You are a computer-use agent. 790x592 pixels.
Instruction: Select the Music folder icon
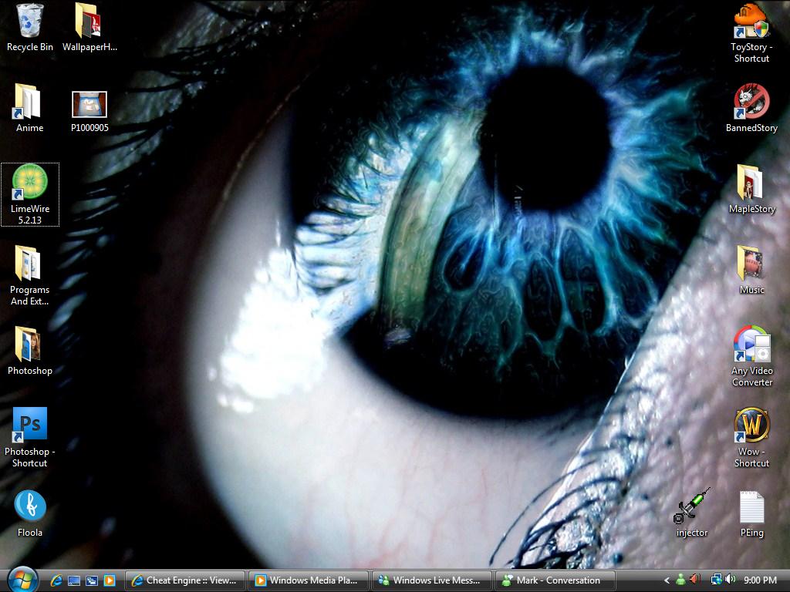(x=750, y=264)
